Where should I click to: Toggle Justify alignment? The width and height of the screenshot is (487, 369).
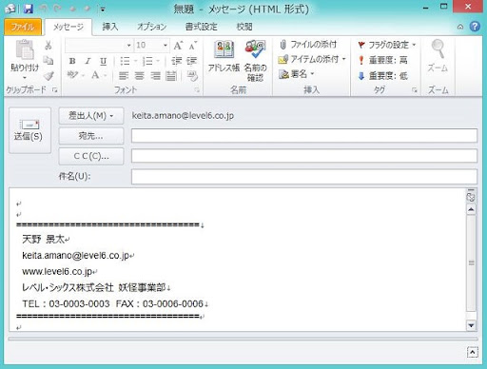(x=171, y=76)
